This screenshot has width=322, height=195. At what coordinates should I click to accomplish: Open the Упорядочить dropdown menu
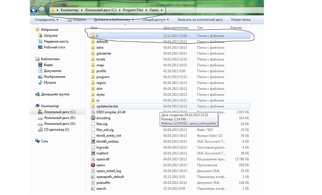point(46,20)
